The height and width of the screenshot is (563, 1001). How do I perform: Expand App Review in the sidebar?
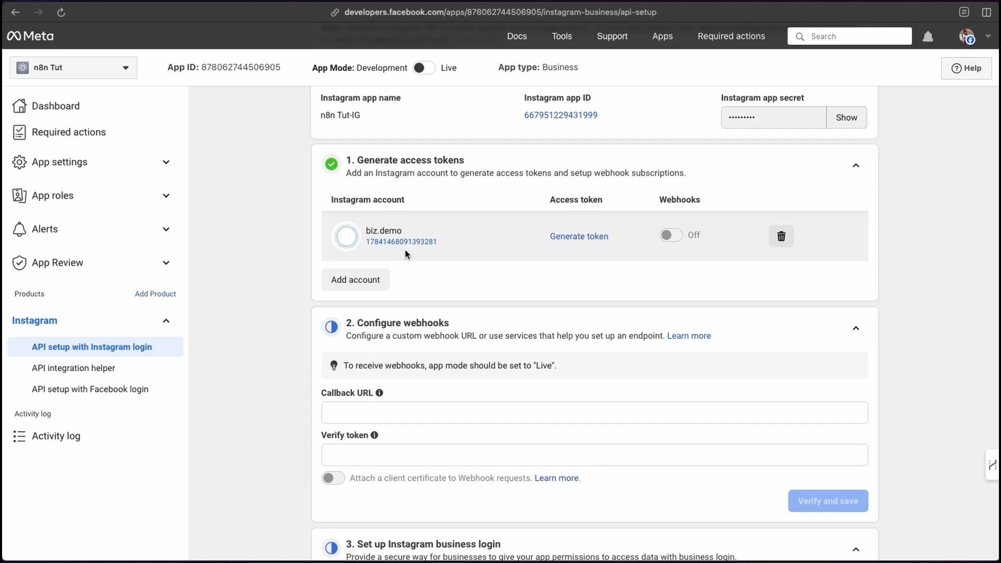click(x=166, y=263)
